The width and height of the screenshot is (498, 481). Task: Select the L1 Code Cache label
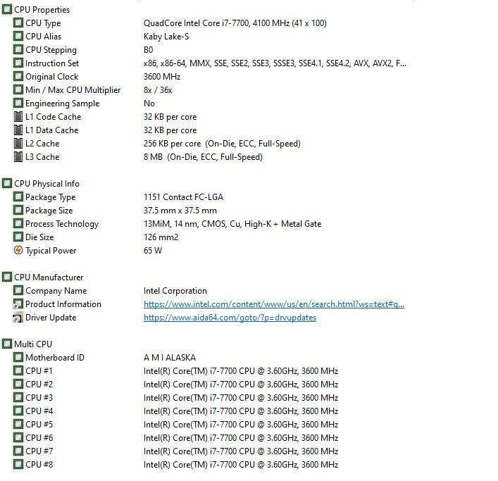coord(53,116)
